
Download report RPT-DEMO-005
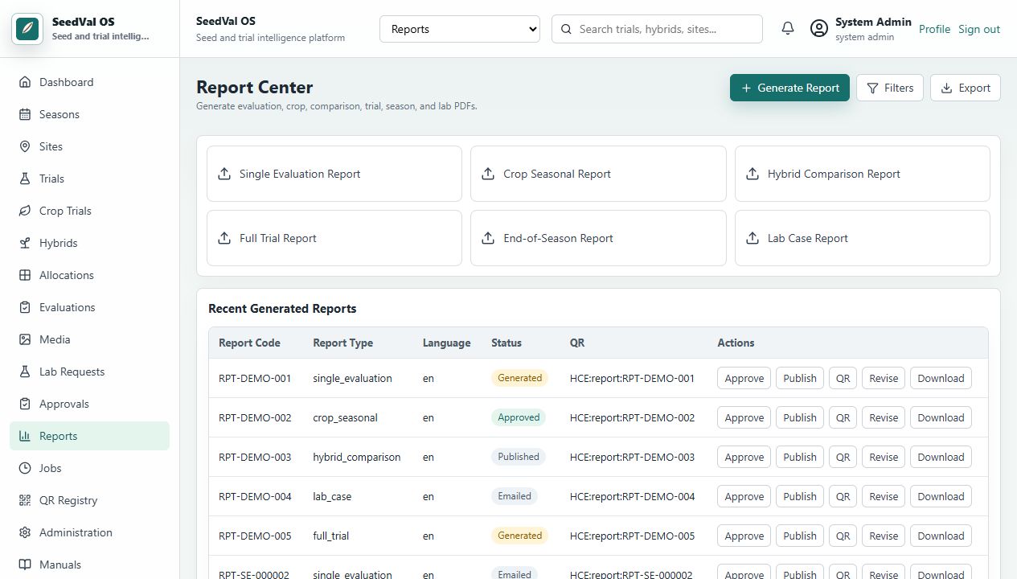941,536
